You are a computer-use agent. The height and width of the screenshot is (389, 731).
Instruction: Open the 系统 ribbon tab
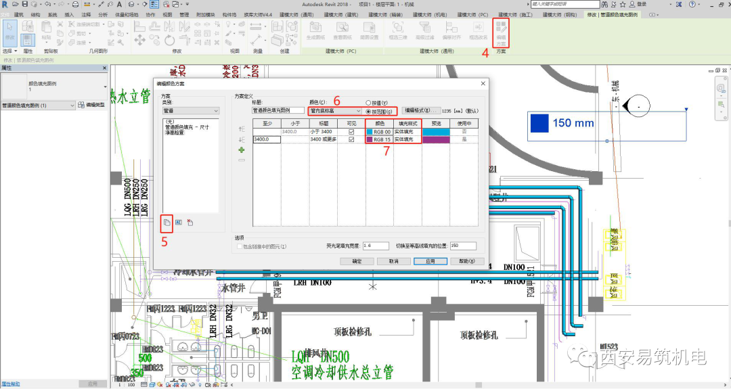(x=52, y=15)
